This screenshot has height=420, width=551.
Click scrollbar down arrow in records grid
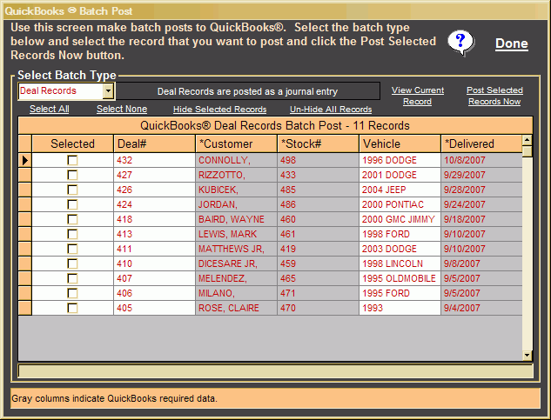click(x=527, y=355)
